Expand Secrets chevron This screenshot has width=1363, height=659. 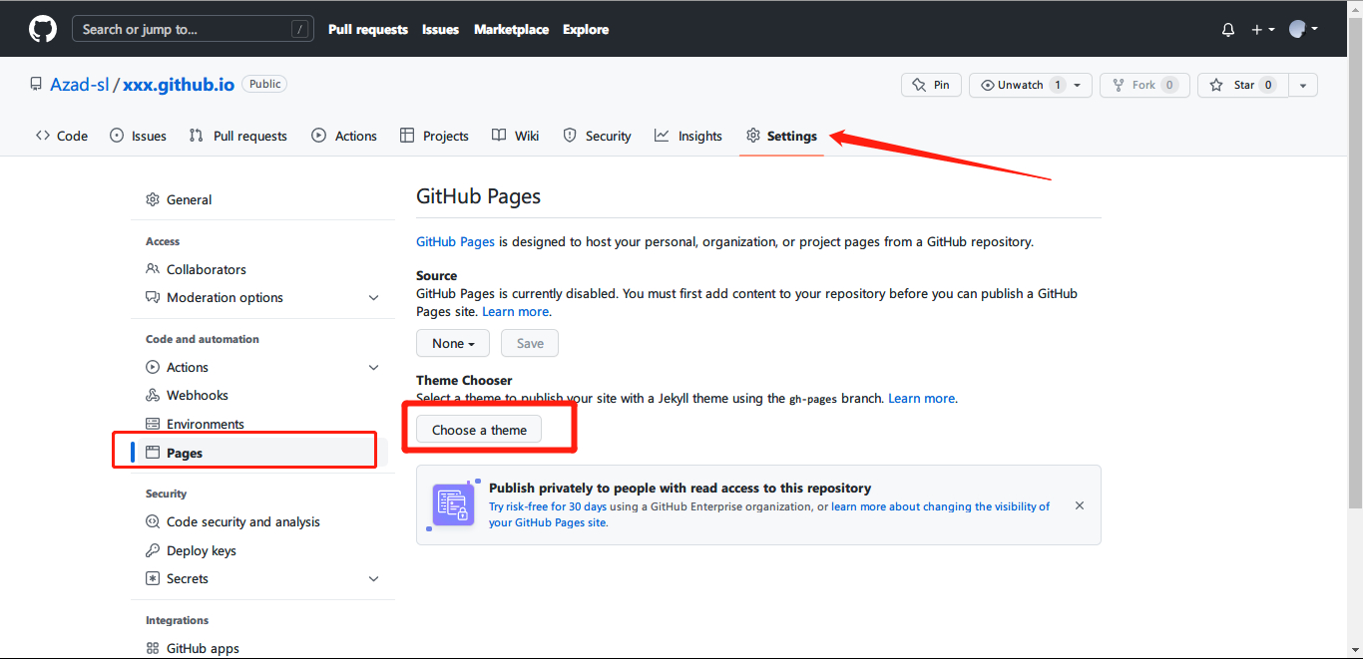[x=374, y=578]
